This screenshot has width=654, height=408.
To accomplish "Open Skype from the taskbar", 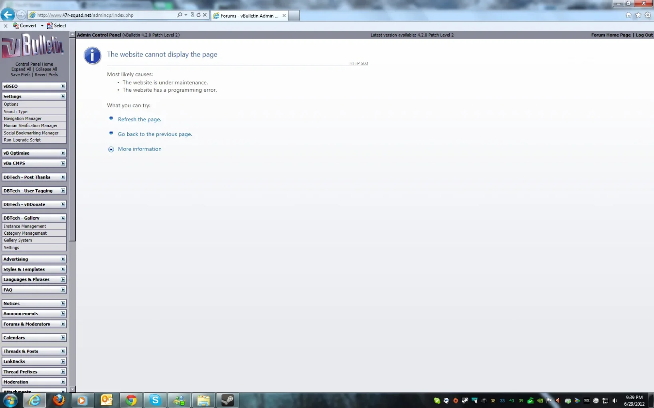I will pos(155,400).
